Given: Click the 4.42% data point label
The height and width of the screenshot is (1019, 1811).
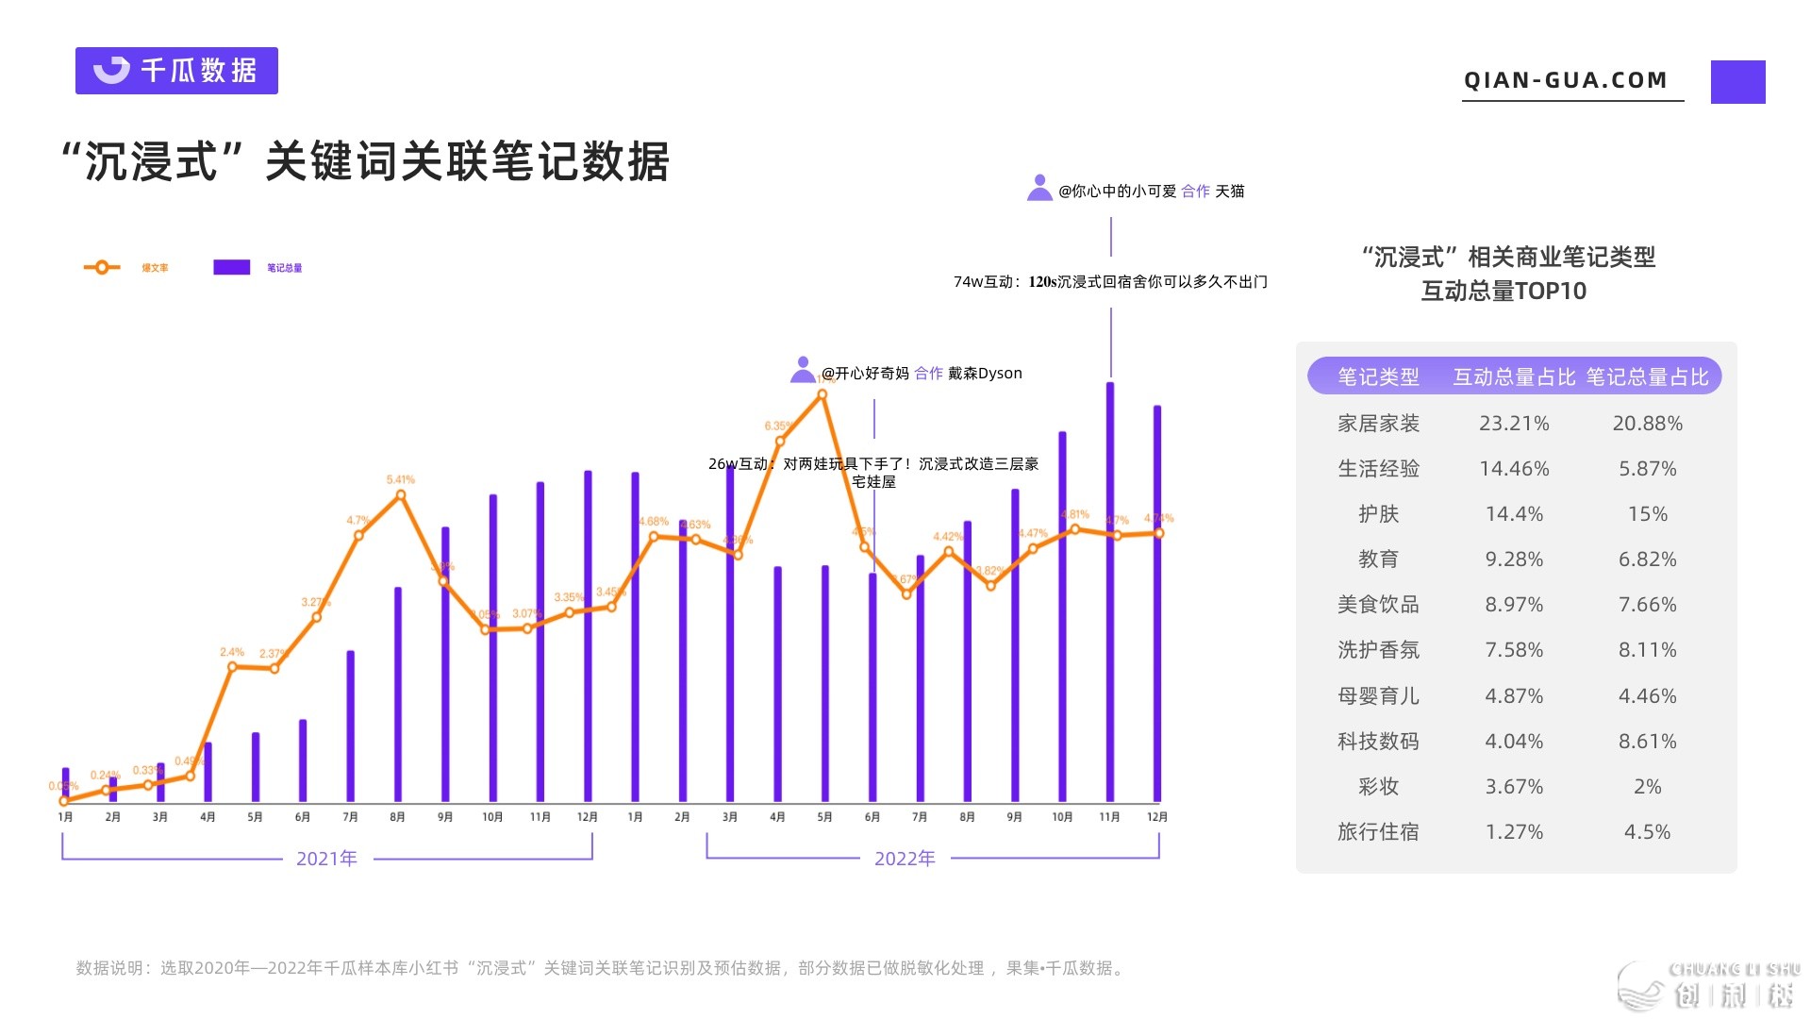Looking at the screenshot, I should pos(948,537).
